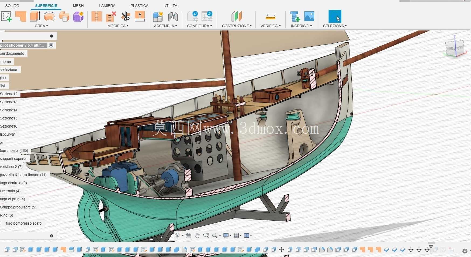This screenshot has height=257, width=471.
Task: Create a New Component from ASSEMBLA group
Action: 158,16
